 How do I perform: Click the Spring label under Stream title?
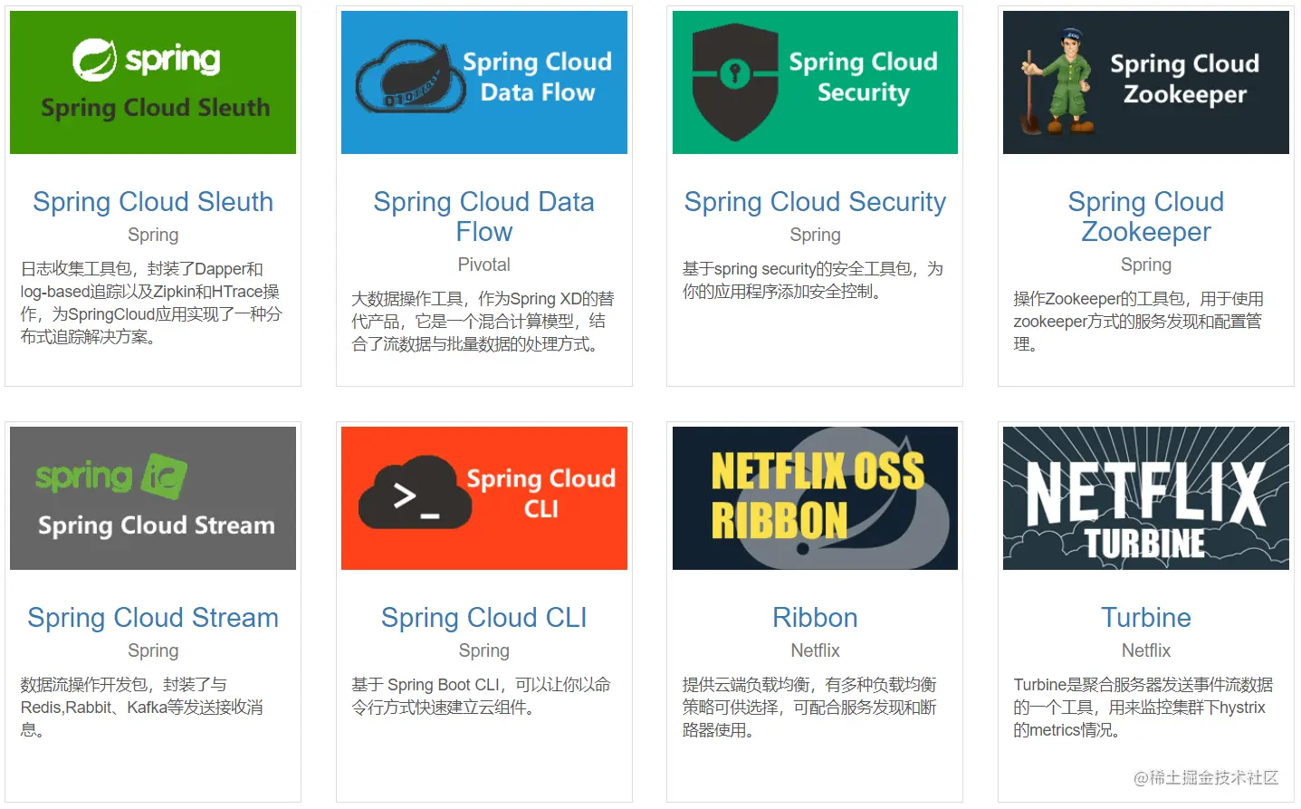(x=153, y=650)
